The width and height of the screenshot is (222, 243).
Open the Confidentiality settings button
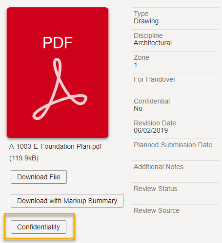tap(39, 227)
